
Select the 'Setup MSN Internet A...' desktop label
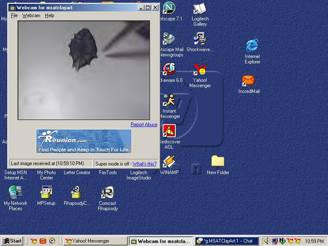[16, 175]
